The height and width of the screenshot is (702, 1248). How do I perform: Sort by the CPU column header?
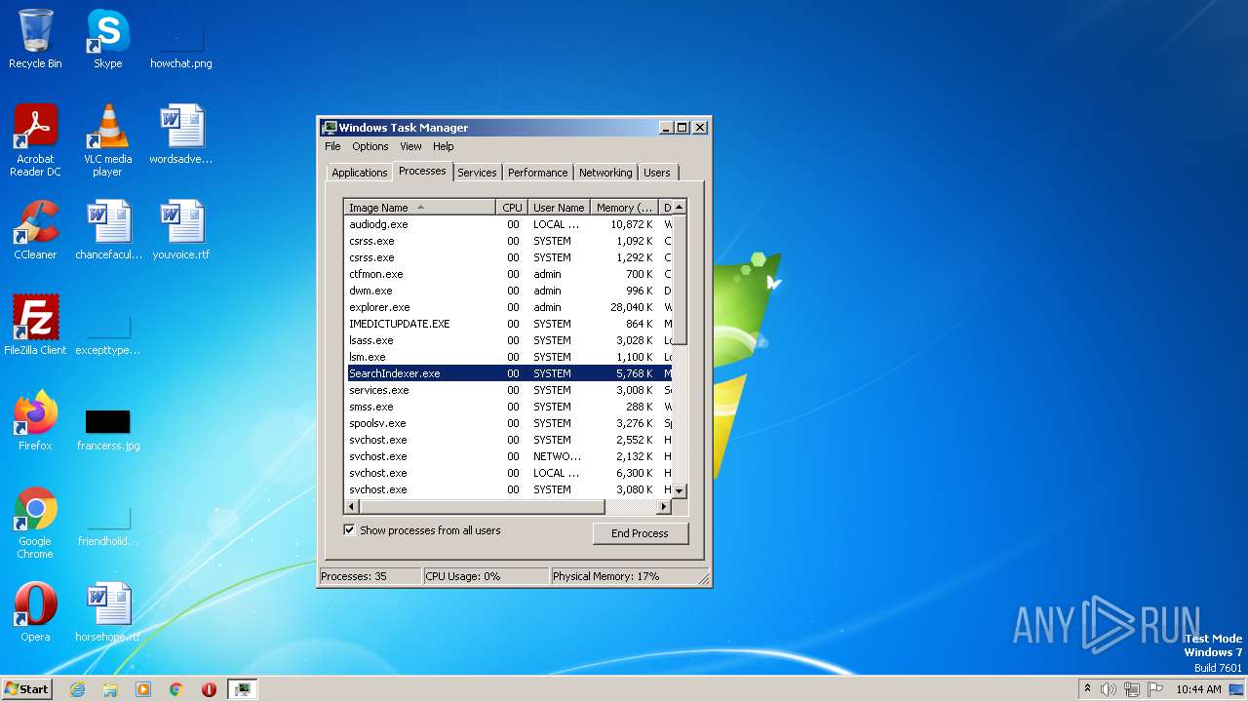(x=512, y=208)
